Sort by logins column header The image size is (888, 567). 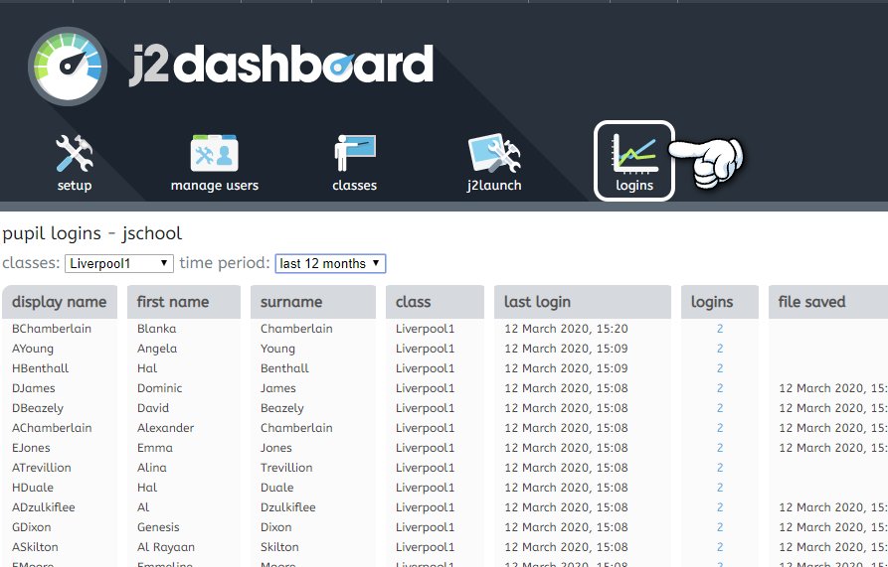tap(720, 302)
